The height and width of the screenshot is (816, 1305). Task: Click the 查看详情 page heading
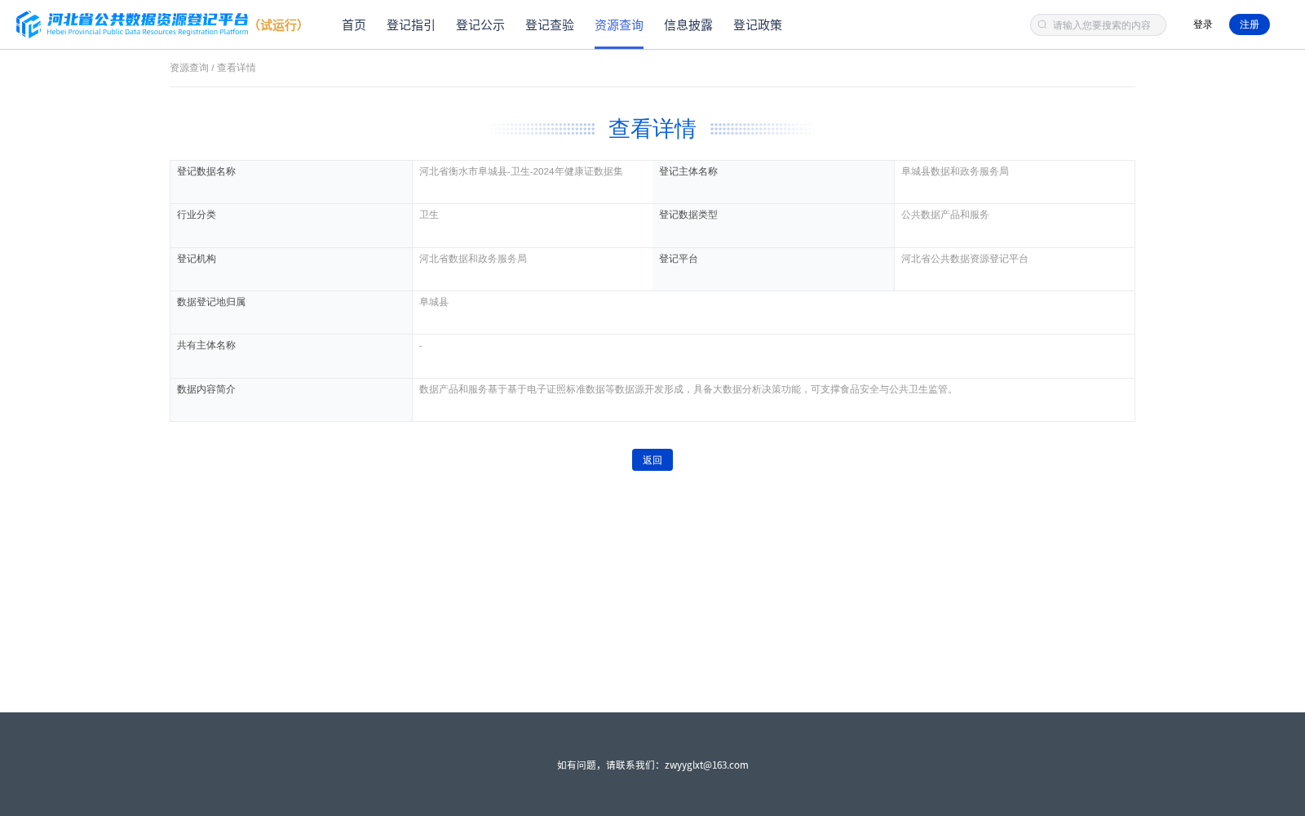click(652, 129)
